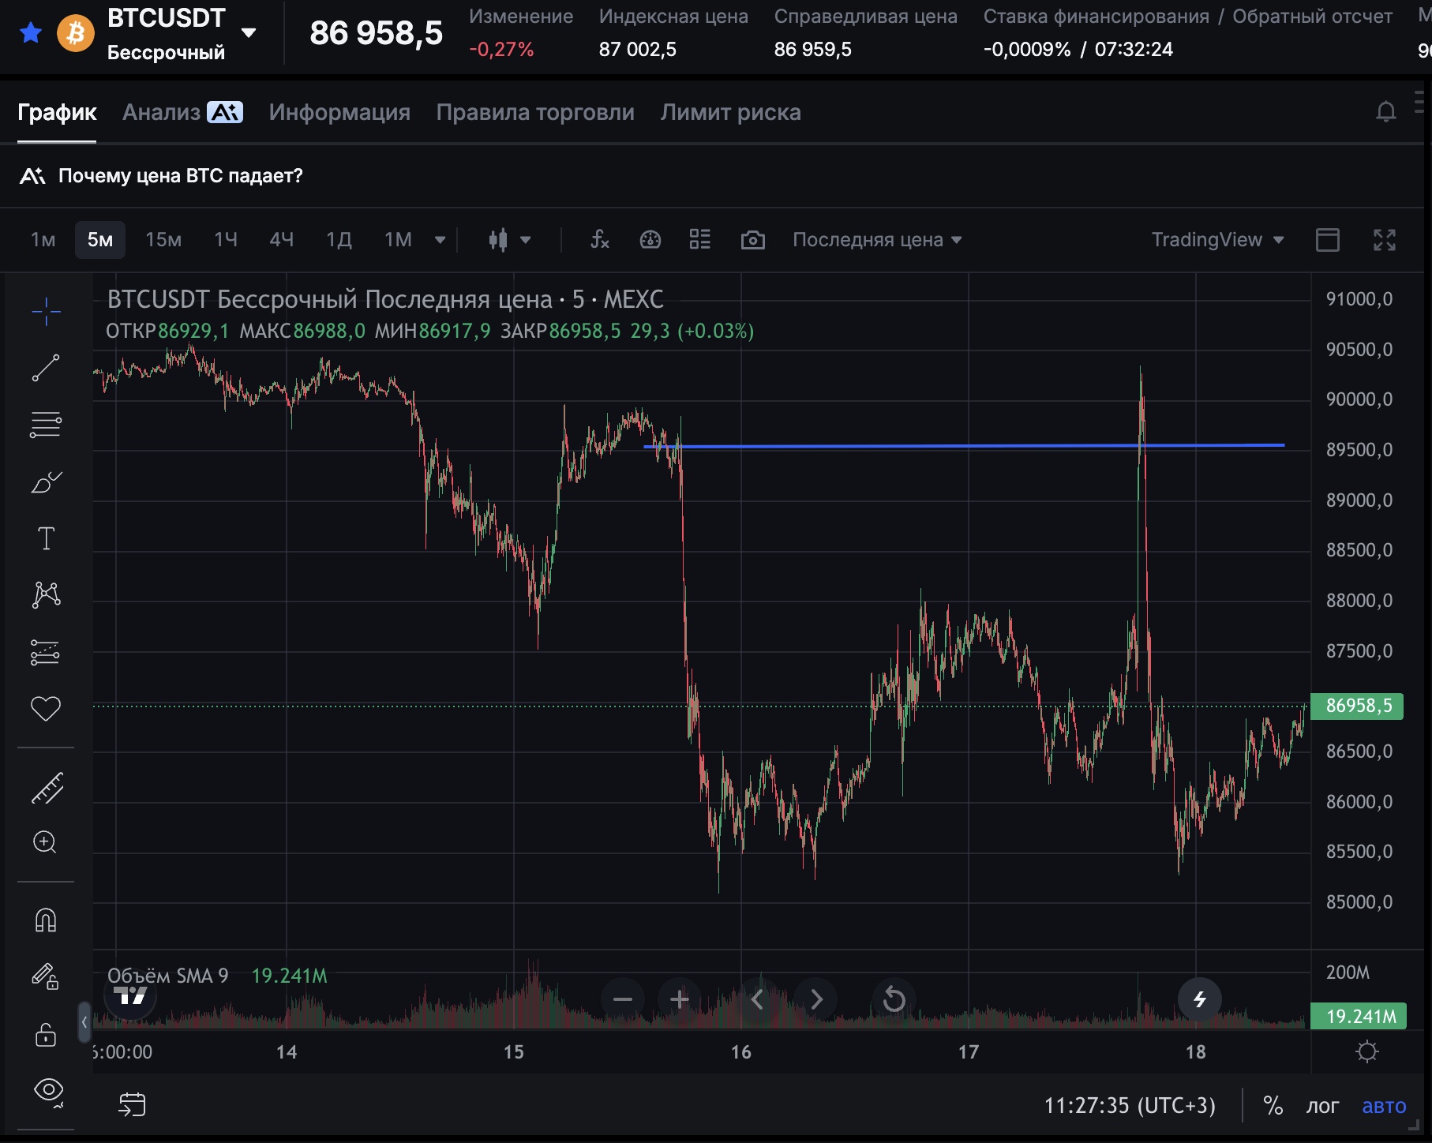Click the Объём SMA 9 indicator legend
This screenshot has height=1143, width=1432.
pyautogui.click(x=167, y=976)
